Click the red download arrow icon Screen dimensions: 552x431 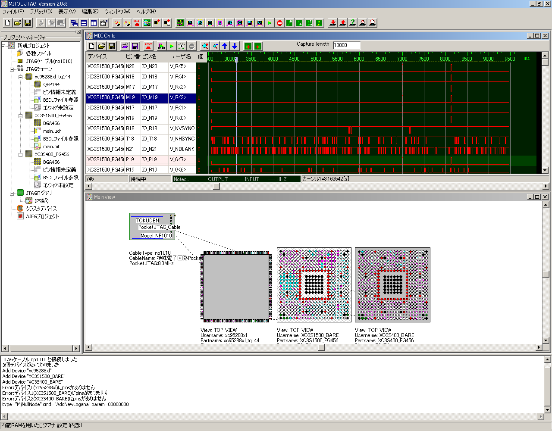[x=332, y=23]
